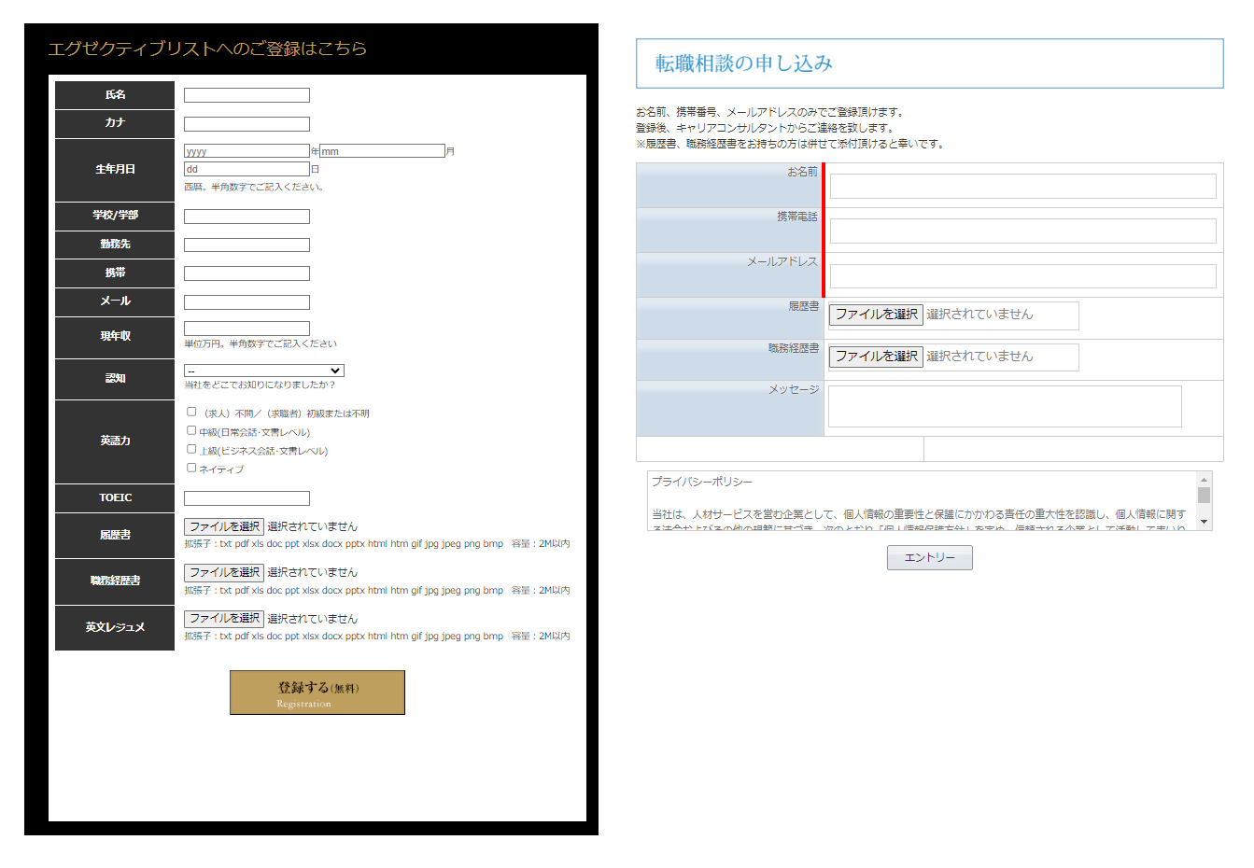Click the エグゼクティブリストへのご登録はこちら heading
Image resolution: width=1254 pixels, height=868 pixels.
(207, 49)
